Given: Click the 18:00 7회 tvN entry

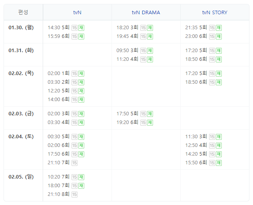Looking at the screenshot, I should point(59,186).
